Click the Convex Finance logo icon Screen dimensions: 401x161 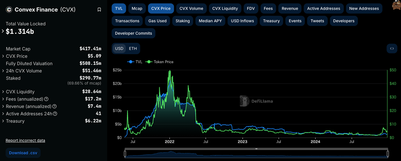(9, 10)
